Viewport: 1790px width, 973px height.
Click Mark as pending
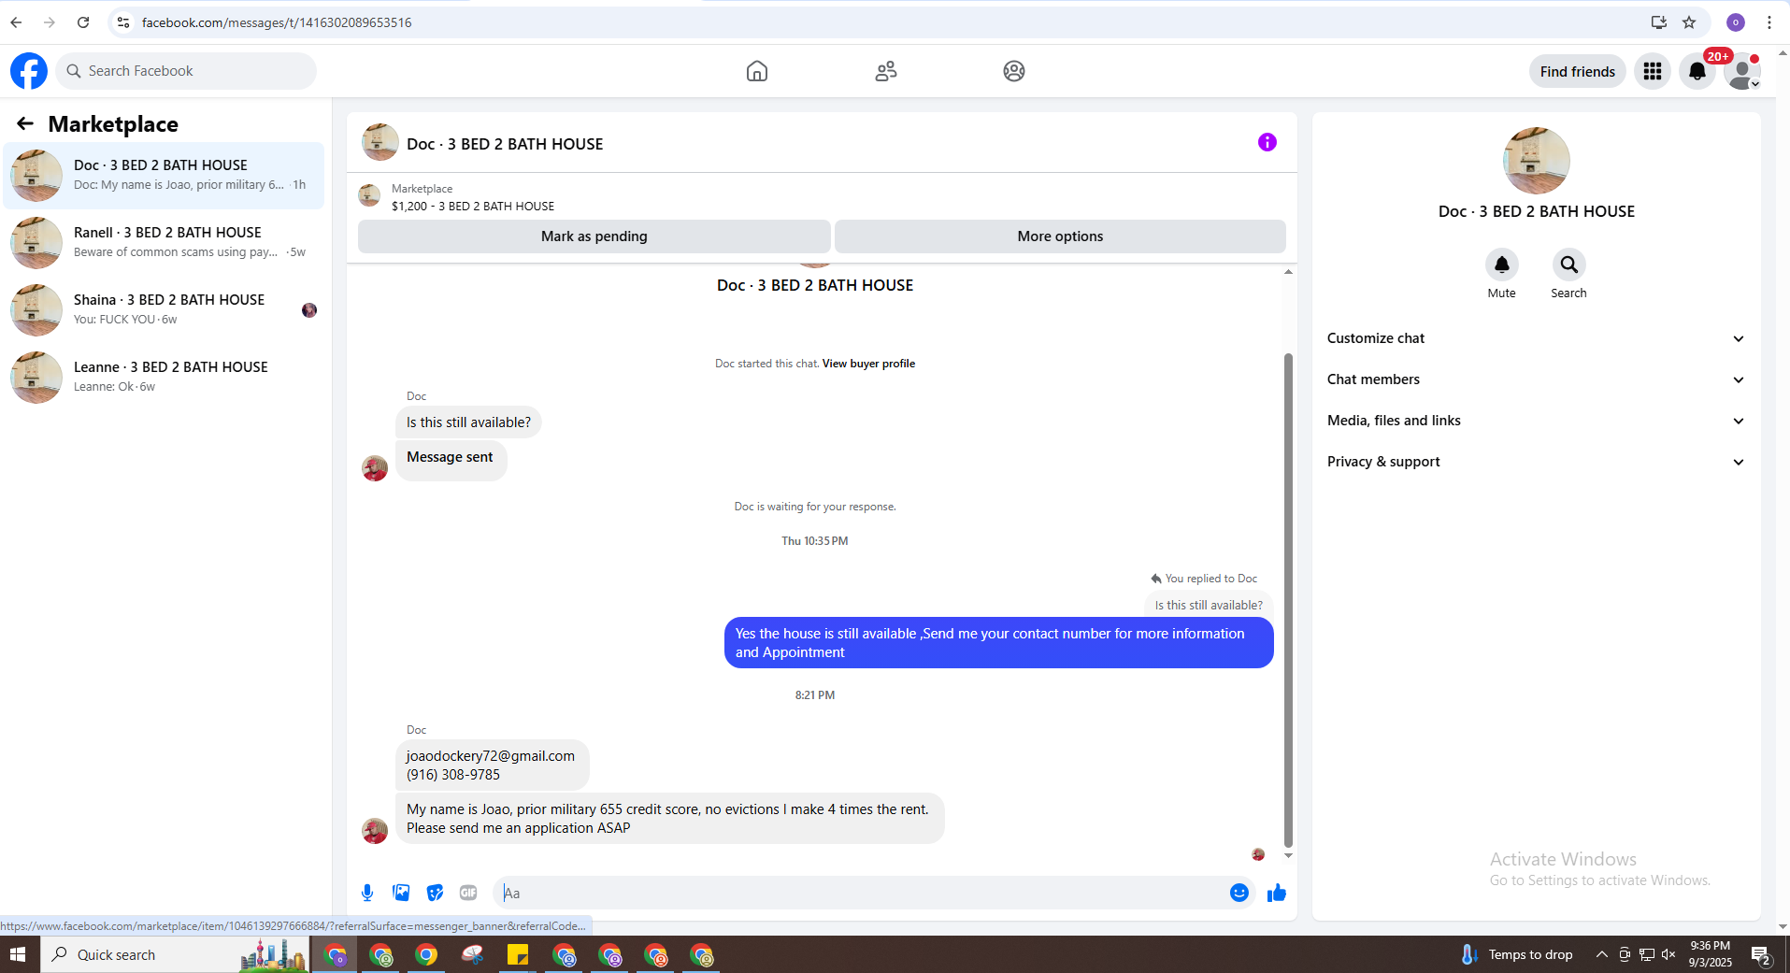(594, 236)
